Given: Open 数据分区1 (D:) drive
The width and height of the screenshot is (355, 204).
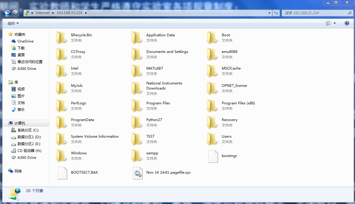Looking at the screenshot, I should (26, 137).
